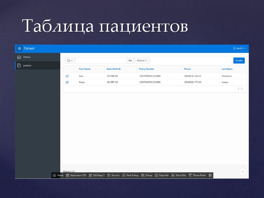Expand the dev01 user menu

tap(240, 48)
